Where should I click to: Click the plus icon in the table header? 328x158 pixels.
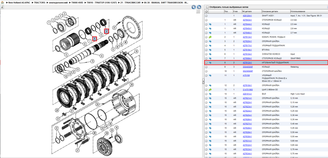[x=206, y=11]
